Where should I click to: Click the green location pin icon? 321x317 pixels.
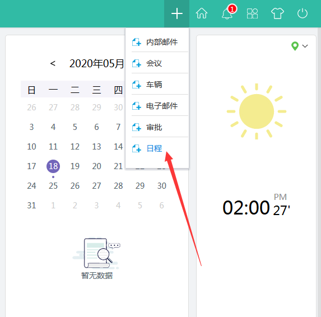[x=295, y=46]
